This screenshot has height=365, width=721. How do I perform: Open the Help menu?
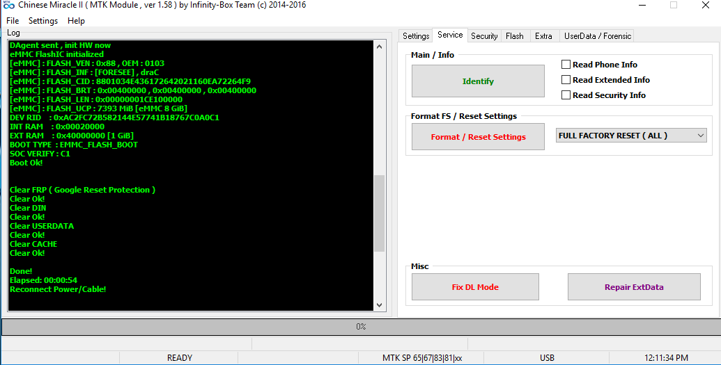[76, 21]
